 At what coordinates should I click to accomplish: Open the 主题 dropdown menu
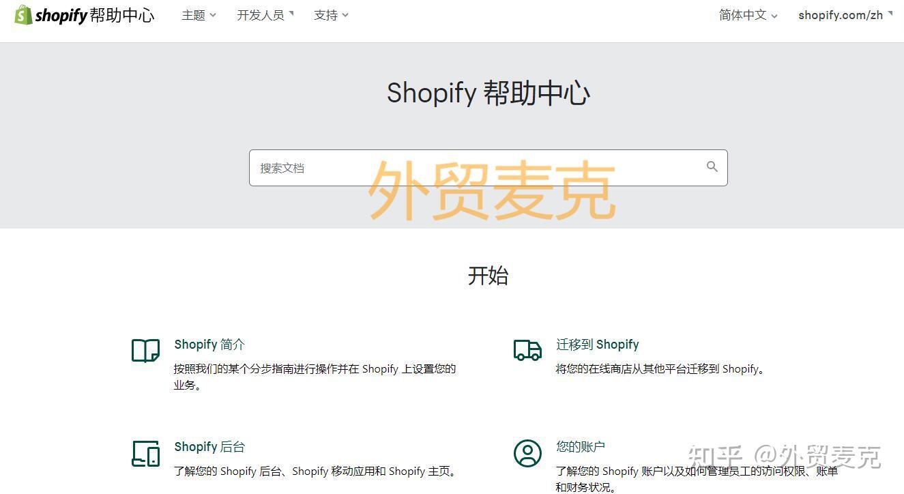tap(199, 15)
